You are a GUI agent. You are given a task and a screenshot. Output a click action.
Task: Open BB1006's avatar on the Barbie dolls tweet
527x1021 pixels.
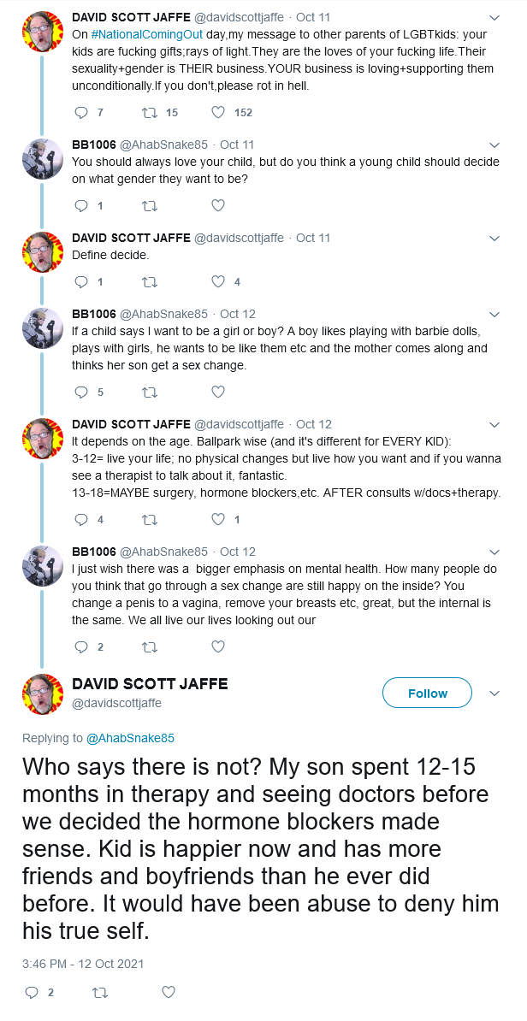[x=43, y=328]
